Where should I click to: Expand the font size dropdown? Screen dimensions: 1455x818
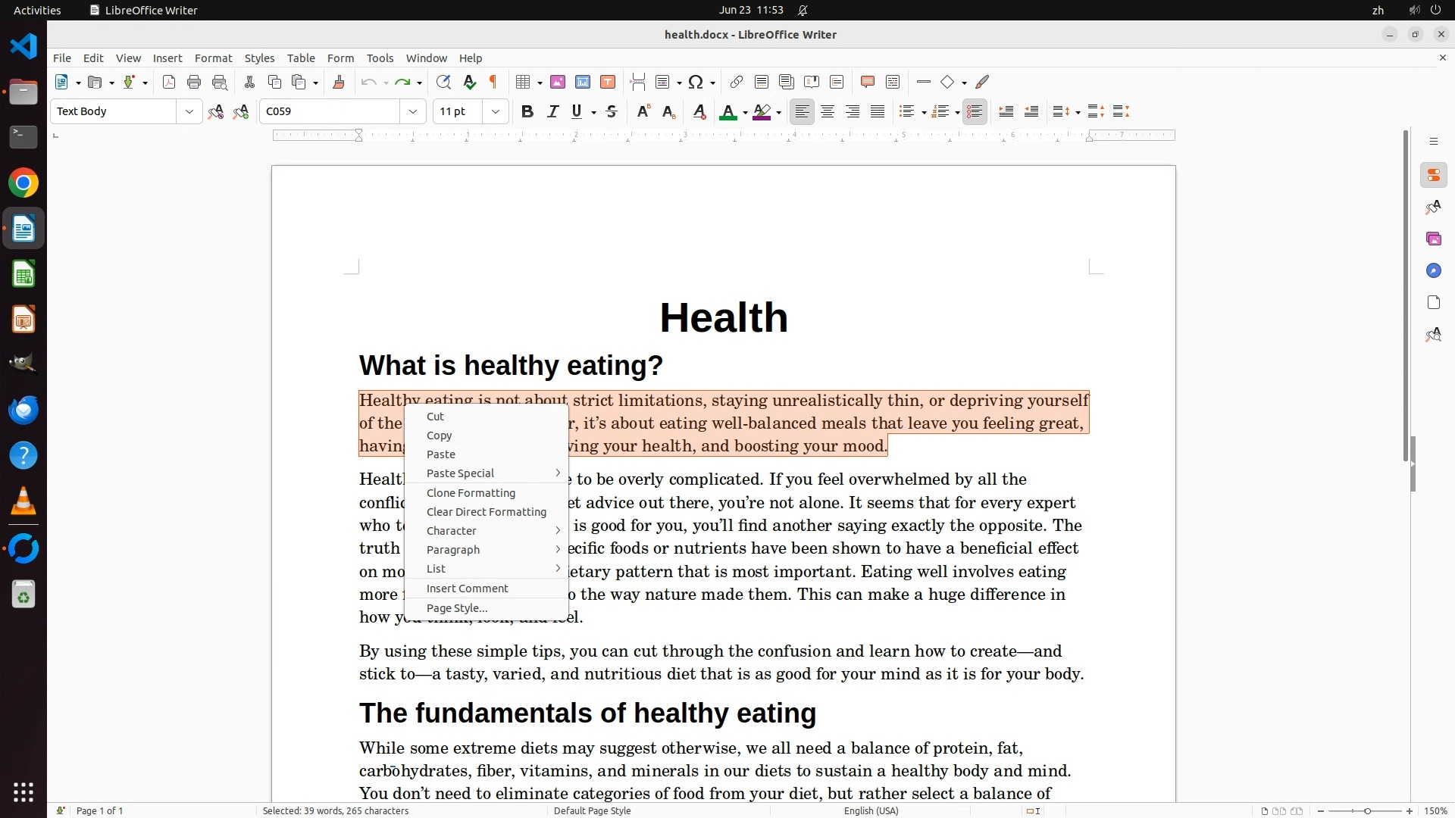[x=496, y=112]
